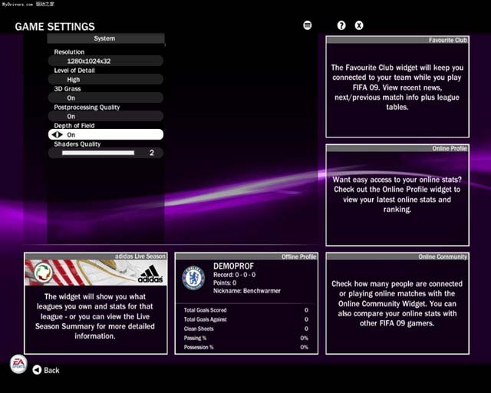
Task: Toggle Depth of Field arrows selector
Action: tap(58, 135)
